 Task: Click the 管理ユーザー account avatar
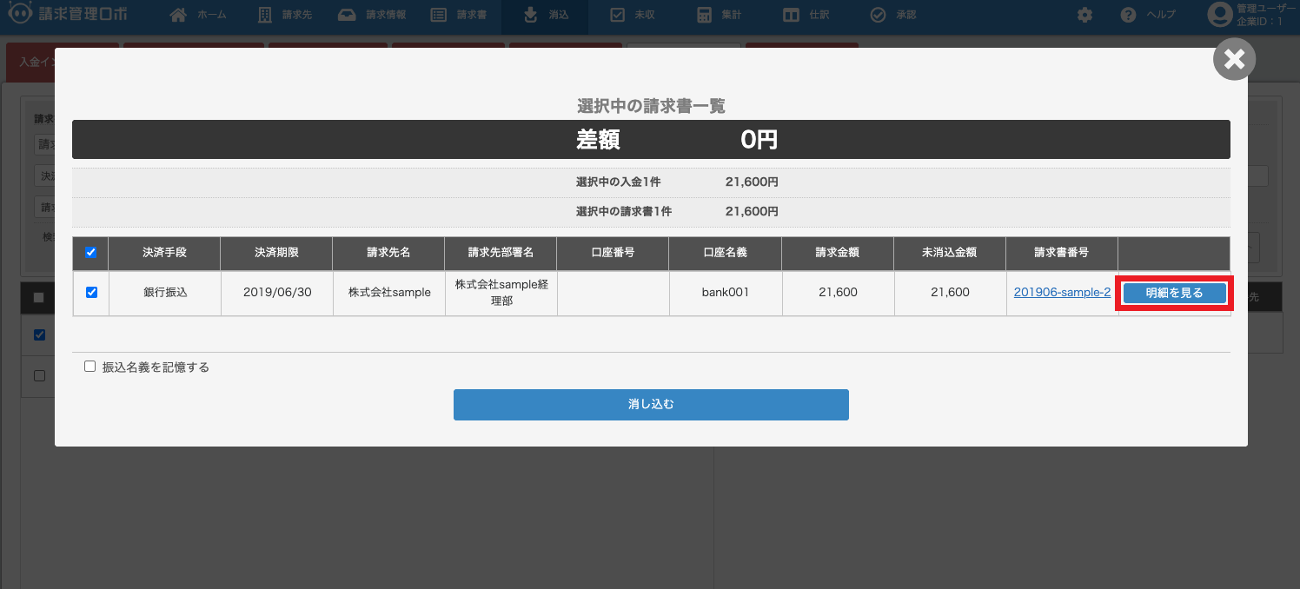(x=1220, y=15)
